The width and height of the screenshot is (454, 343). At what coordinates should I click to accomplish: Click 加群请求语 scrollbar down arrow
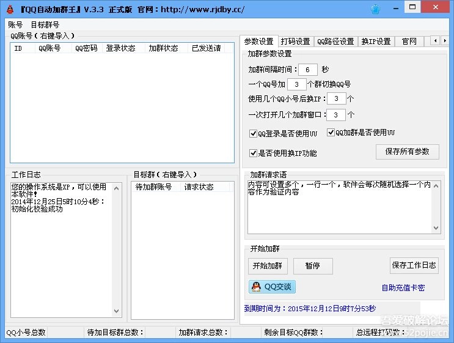tap(436, 228)
